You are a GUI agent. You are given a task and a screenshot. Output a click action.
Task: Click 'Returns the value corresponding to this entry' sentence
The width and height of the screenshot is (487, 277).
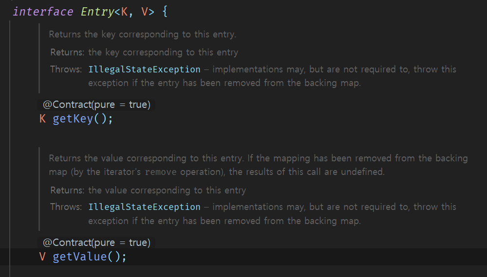[x=146, y=158]
